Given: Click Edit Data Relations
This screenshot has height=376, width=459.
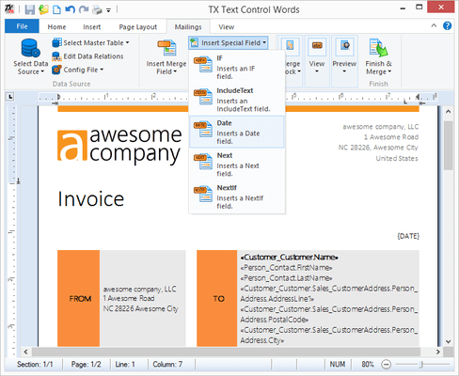Looking at the screenshot, I should (87, 56).
